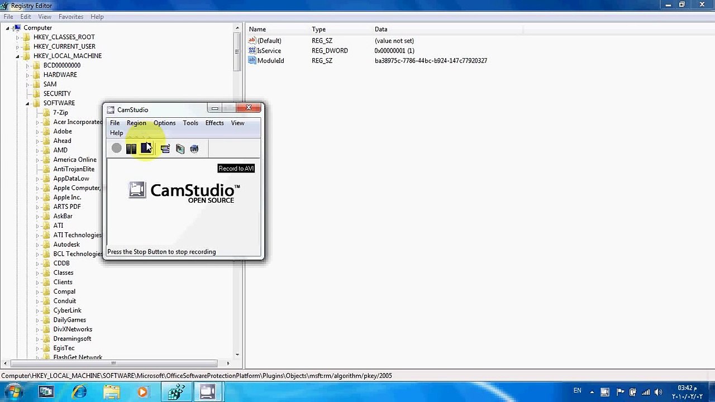Viewport: 715px width, 402px height.
Task: Switch to Registry Editor taskbar button
Action: (x=175, y=392)
